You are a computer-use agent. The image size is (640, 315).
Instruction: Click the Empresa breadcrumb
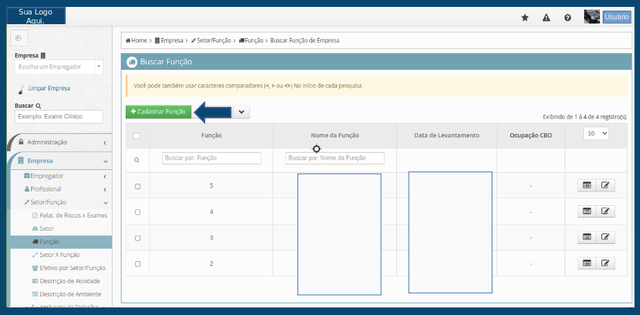pyautogui.click(x=168, y=41)
